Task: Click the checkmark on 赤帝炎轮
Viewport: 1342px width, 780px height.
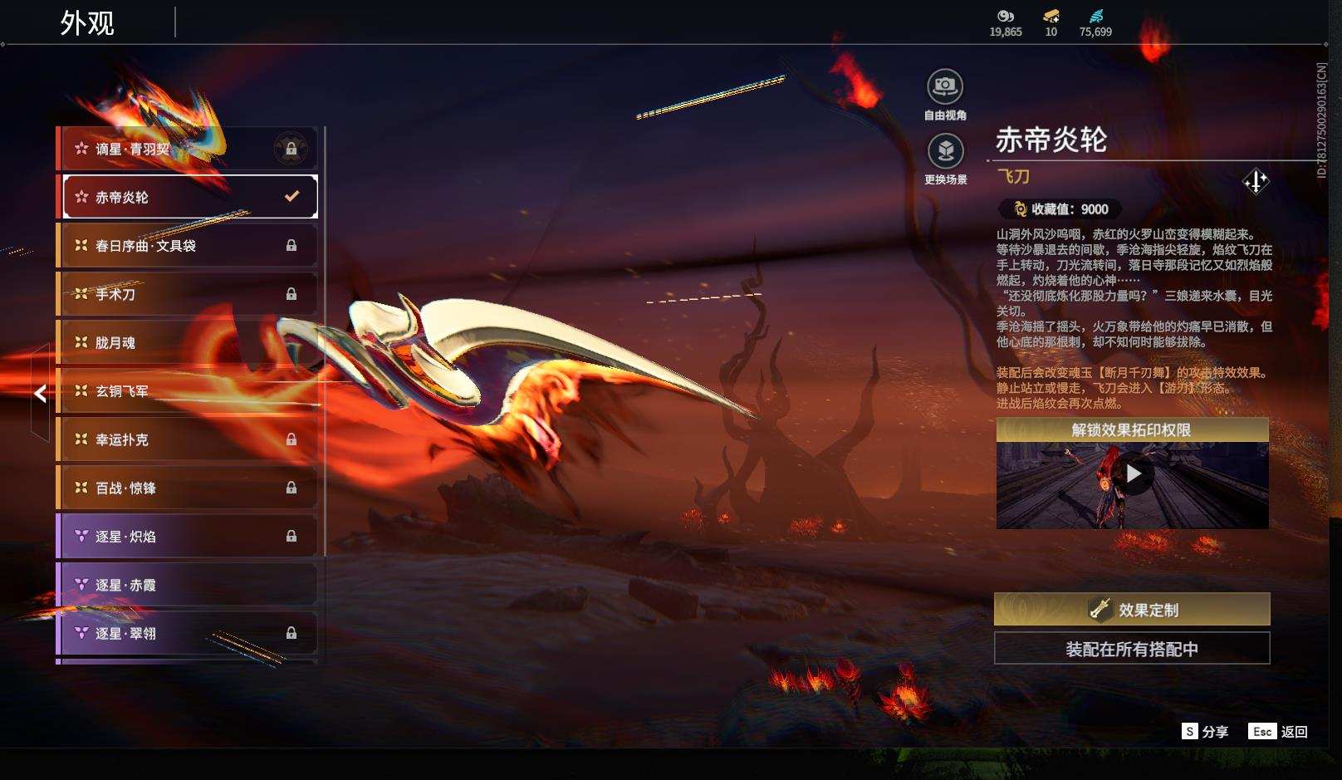Action: 291,197
